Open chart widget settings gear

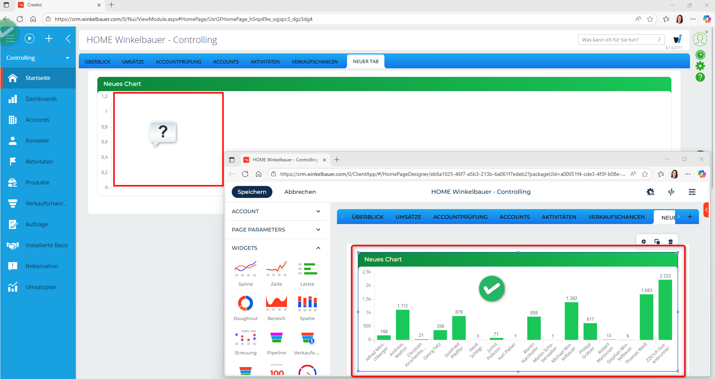643,242
